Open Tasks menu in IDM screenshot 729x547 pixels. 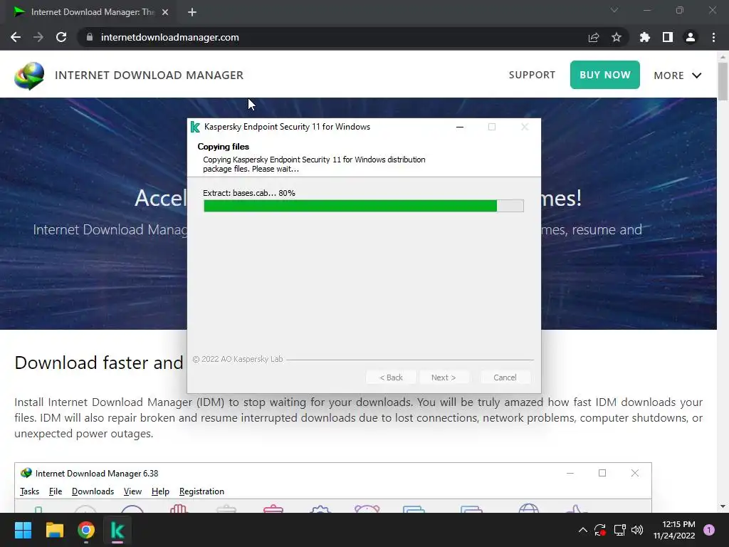click(x=29, y=491)
